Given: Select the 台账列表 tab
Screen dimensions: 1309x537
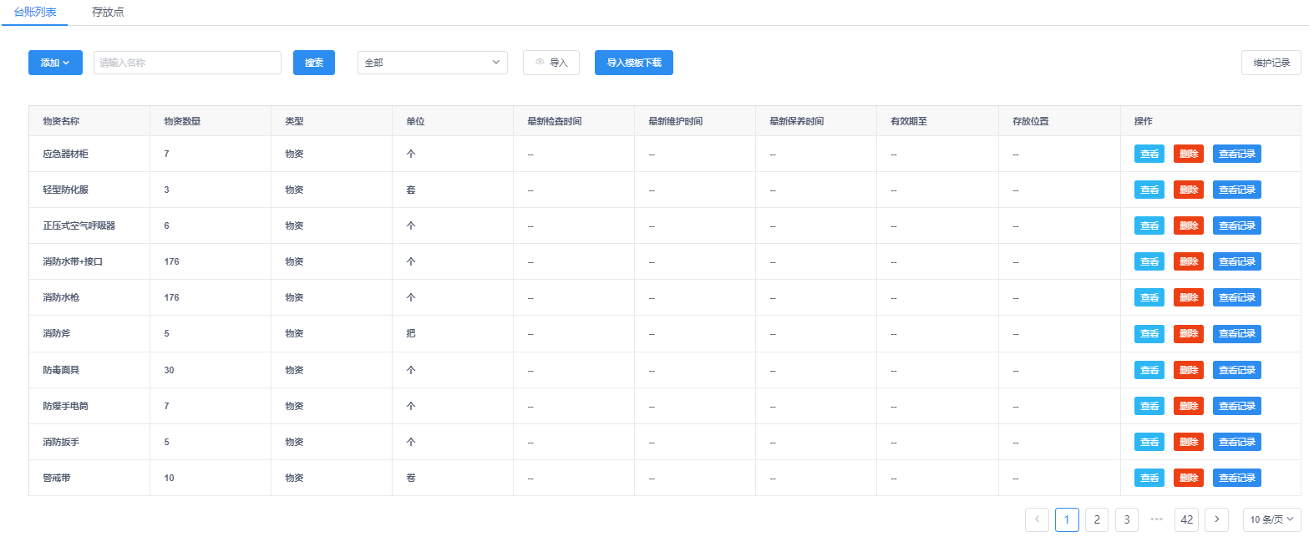Looking at the screenshot, I should click(x=35, y=12).
